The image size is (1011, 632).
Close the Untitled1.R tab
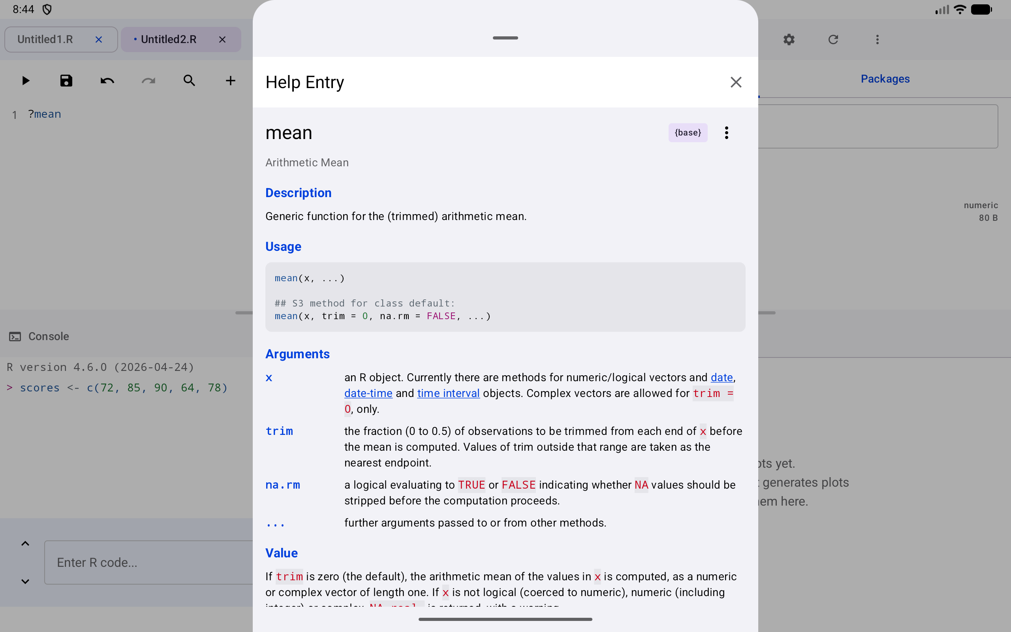tap(99, 39)
